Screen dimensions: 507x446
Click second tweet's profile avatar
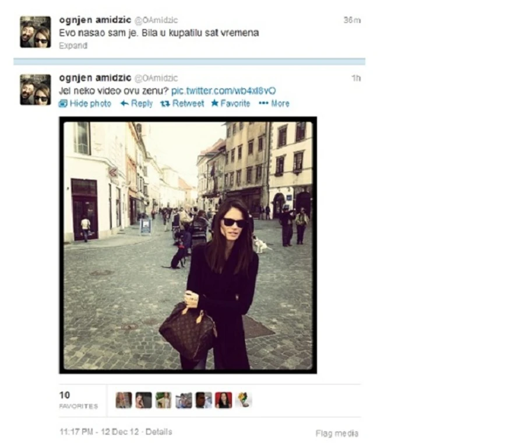35,90
